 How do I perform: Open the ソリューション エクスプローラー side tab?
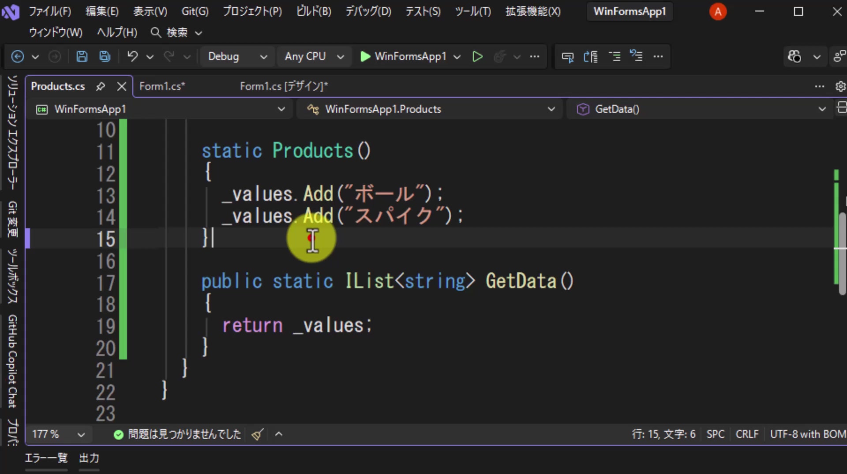coord(12,132)
